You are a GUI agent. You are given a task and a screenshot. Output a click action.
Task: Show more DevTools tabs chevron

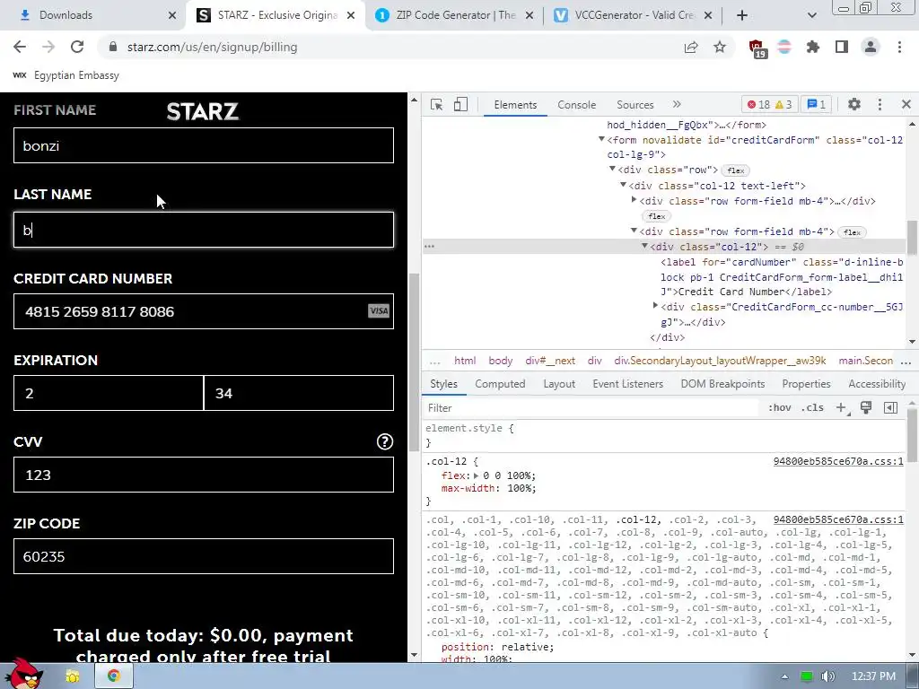click(x=677, y=104)
